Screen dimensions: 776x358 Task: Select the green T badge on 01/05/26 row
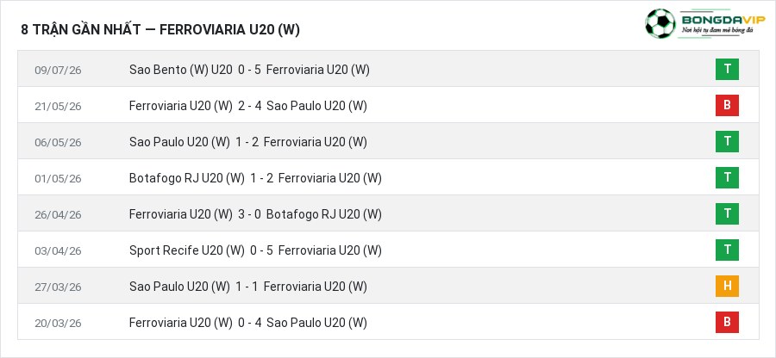tap(727, 178)
